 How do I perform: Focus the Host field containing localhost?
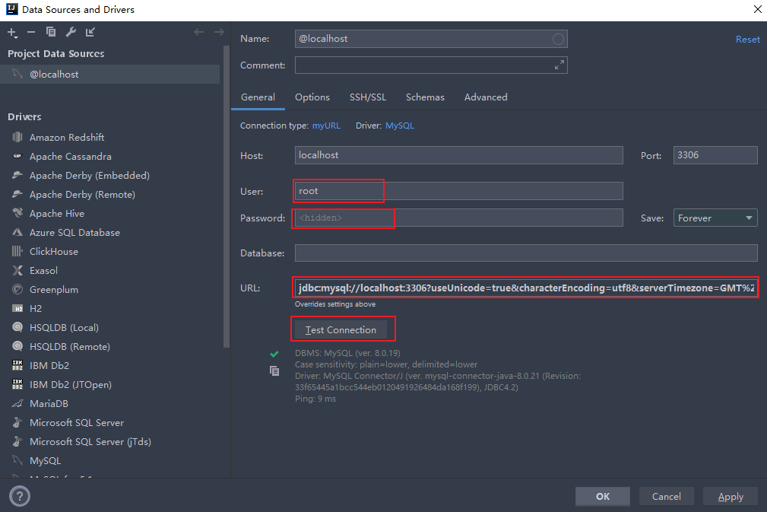[459, 155]
